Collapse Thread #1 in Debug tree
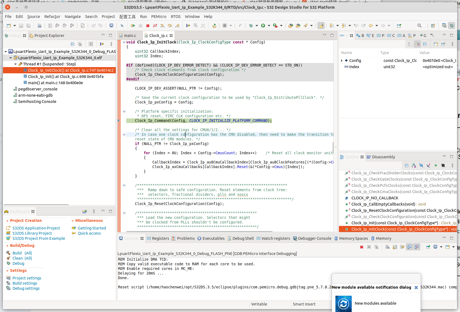Image resolution: width=460 pixels, height=312 pixels. (x=16, y=64)
